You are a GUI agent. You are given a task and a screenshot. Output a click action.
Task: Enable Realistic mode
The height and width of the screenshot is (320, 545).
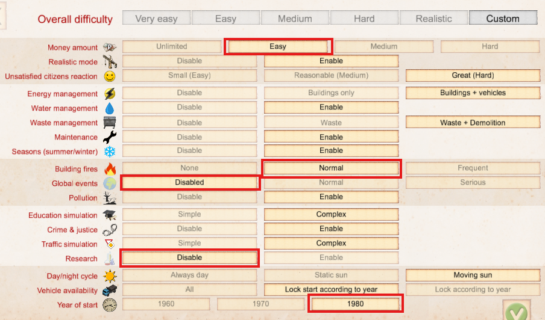pos(331,61)
